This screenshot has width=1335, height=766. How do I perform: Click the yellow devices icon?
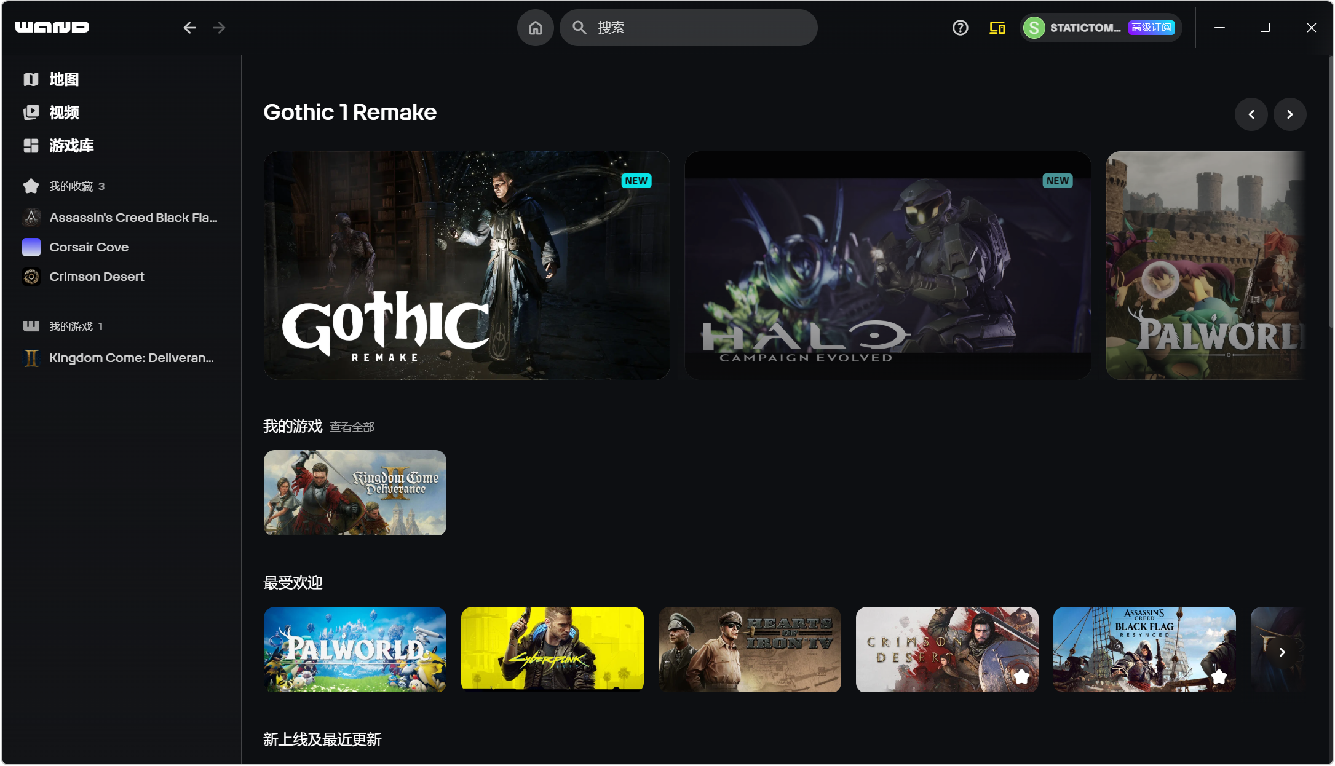[x=997, y=28]
